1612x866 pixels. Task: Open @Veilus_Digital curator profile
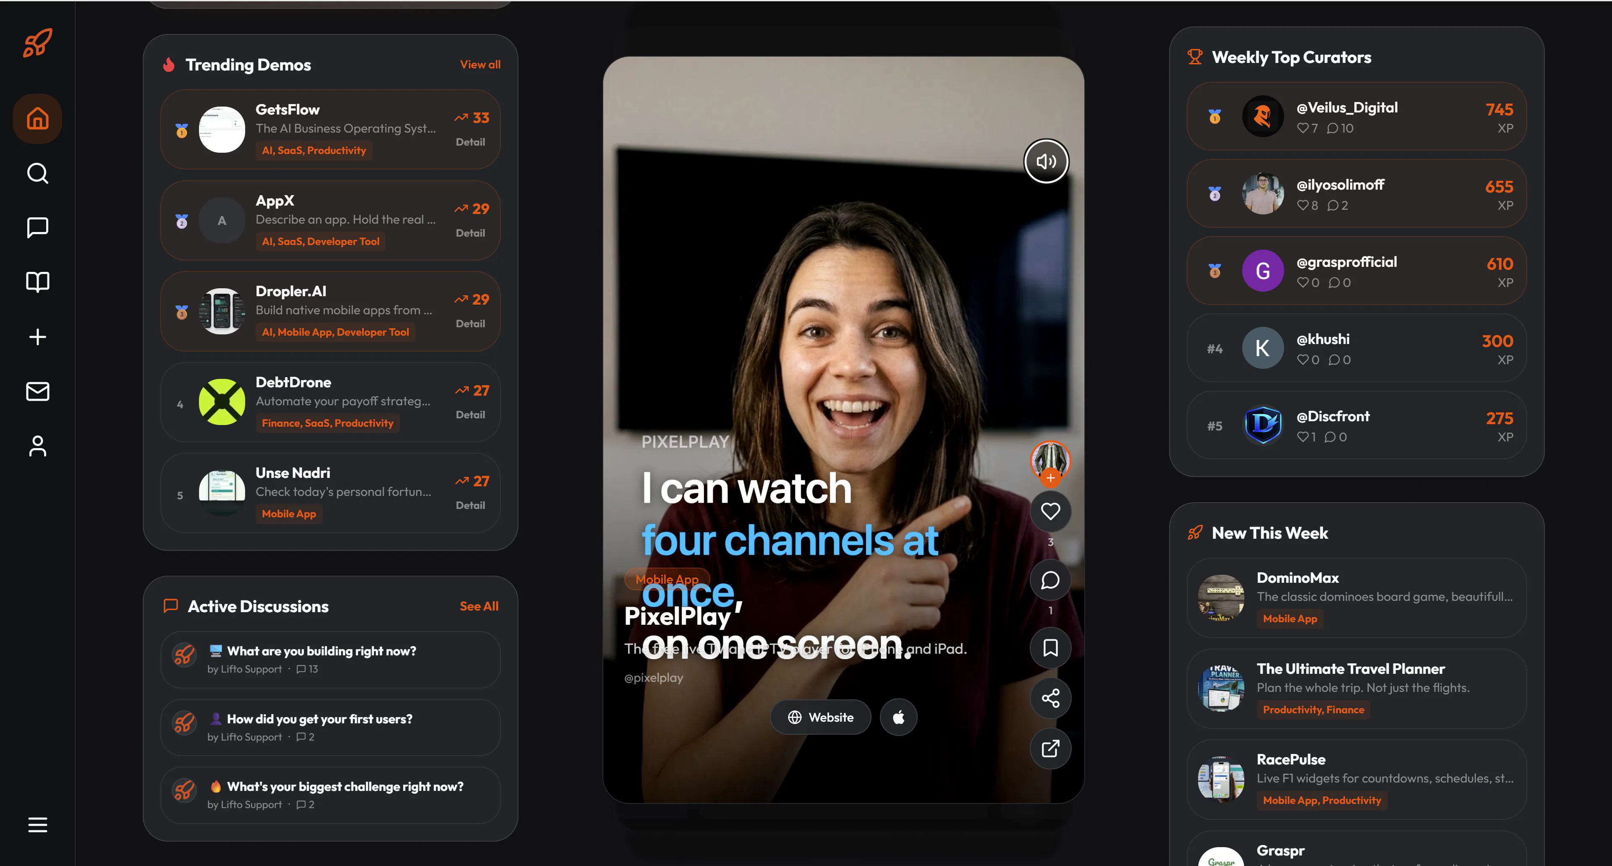pyautogui.click(x=1356, y=116)
